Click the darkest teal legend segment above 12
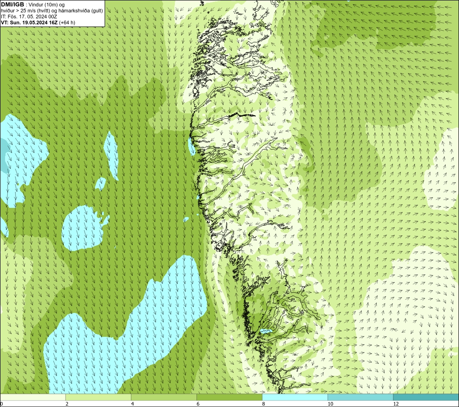Image resolution: width=459 pixels, height=407 pixels. coord(426,397)
